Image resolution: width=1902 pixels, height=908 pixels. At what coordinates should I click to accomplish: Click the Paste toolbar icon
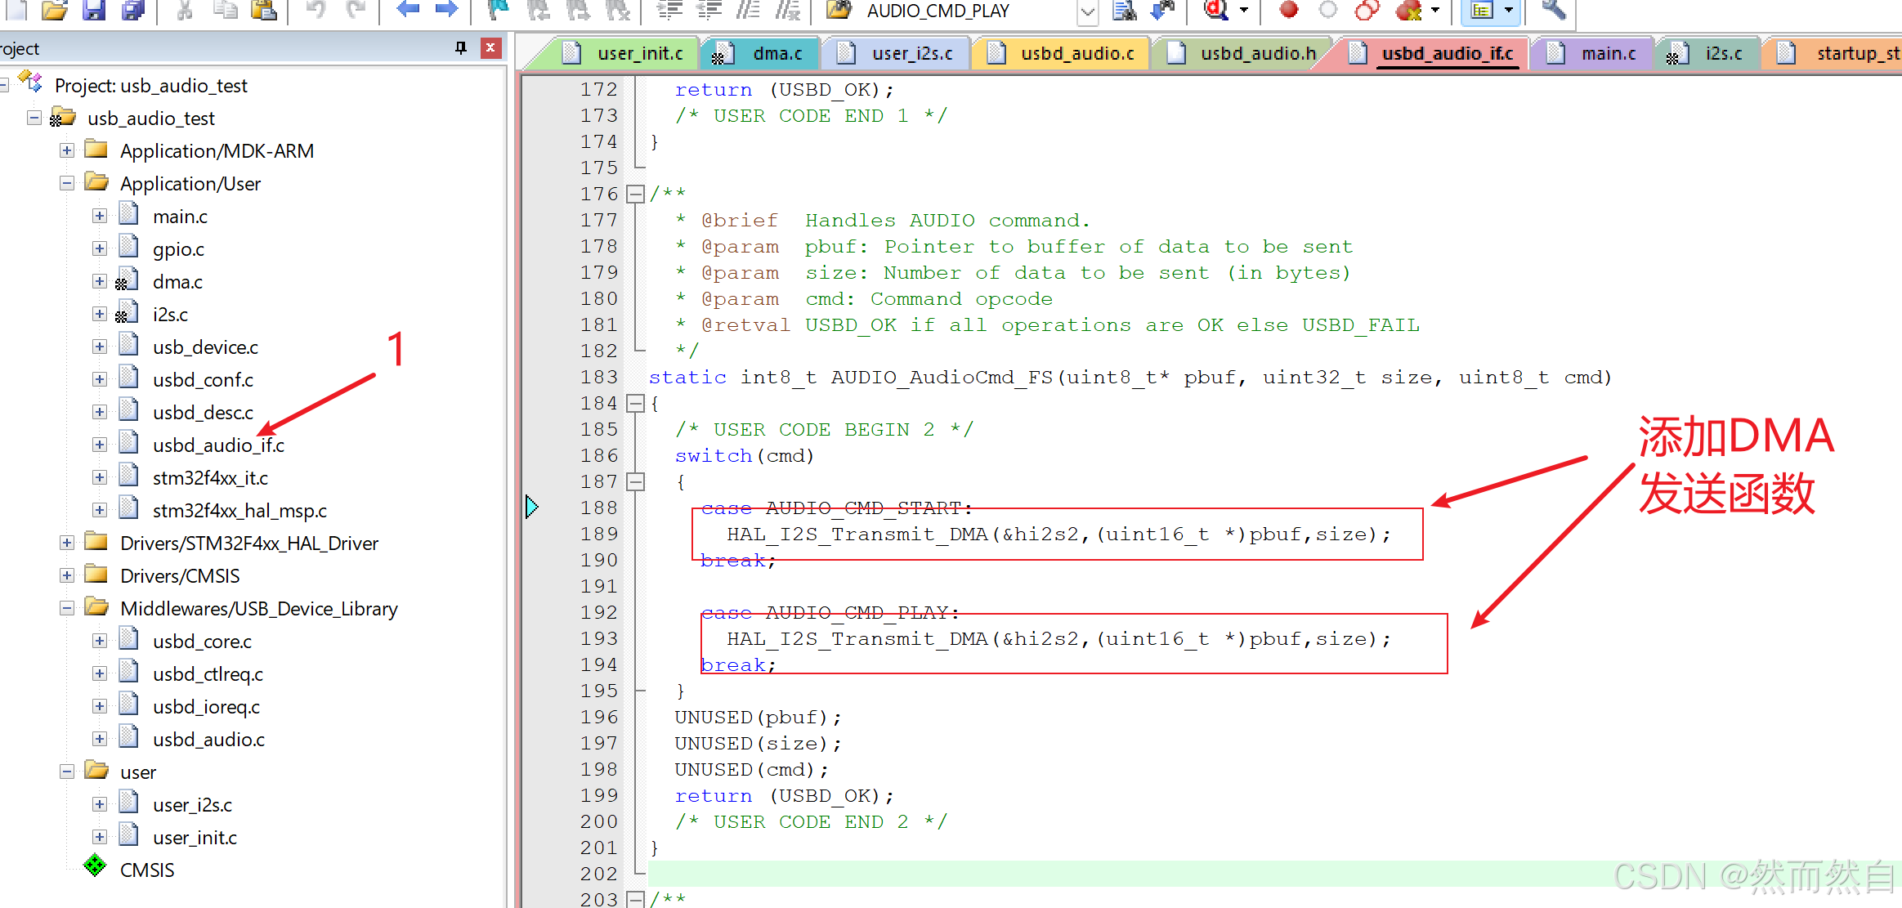pos(263,10)
